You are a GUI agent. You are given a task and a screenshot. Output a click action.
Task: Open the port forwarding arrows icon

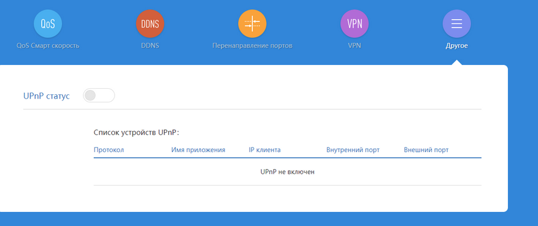coord(252,24)
